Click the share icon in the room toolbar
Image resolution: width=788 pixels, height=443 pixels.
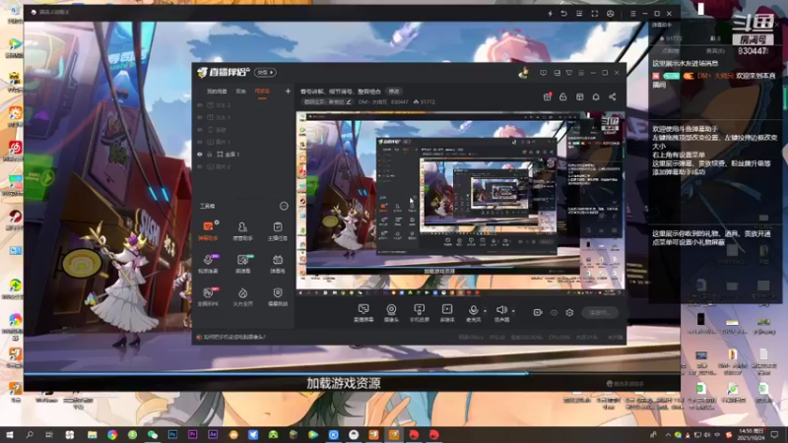[x=612, y=96]
